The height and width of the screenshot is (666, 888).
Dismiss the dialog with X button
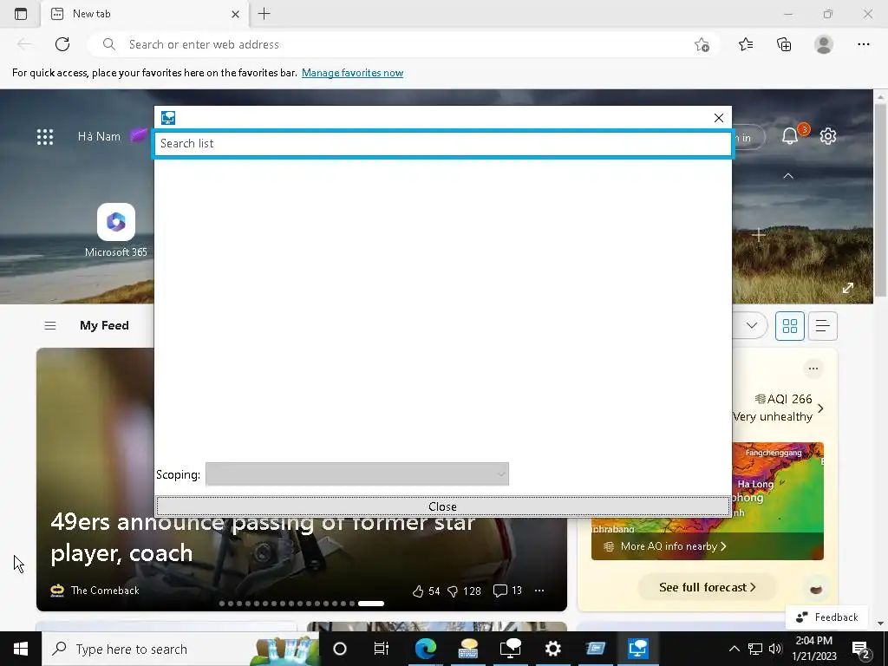point(718,118)
